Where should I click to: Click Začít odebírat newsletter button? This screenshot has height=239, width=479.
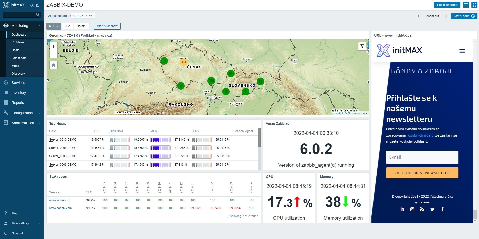(x=422, y=173)
